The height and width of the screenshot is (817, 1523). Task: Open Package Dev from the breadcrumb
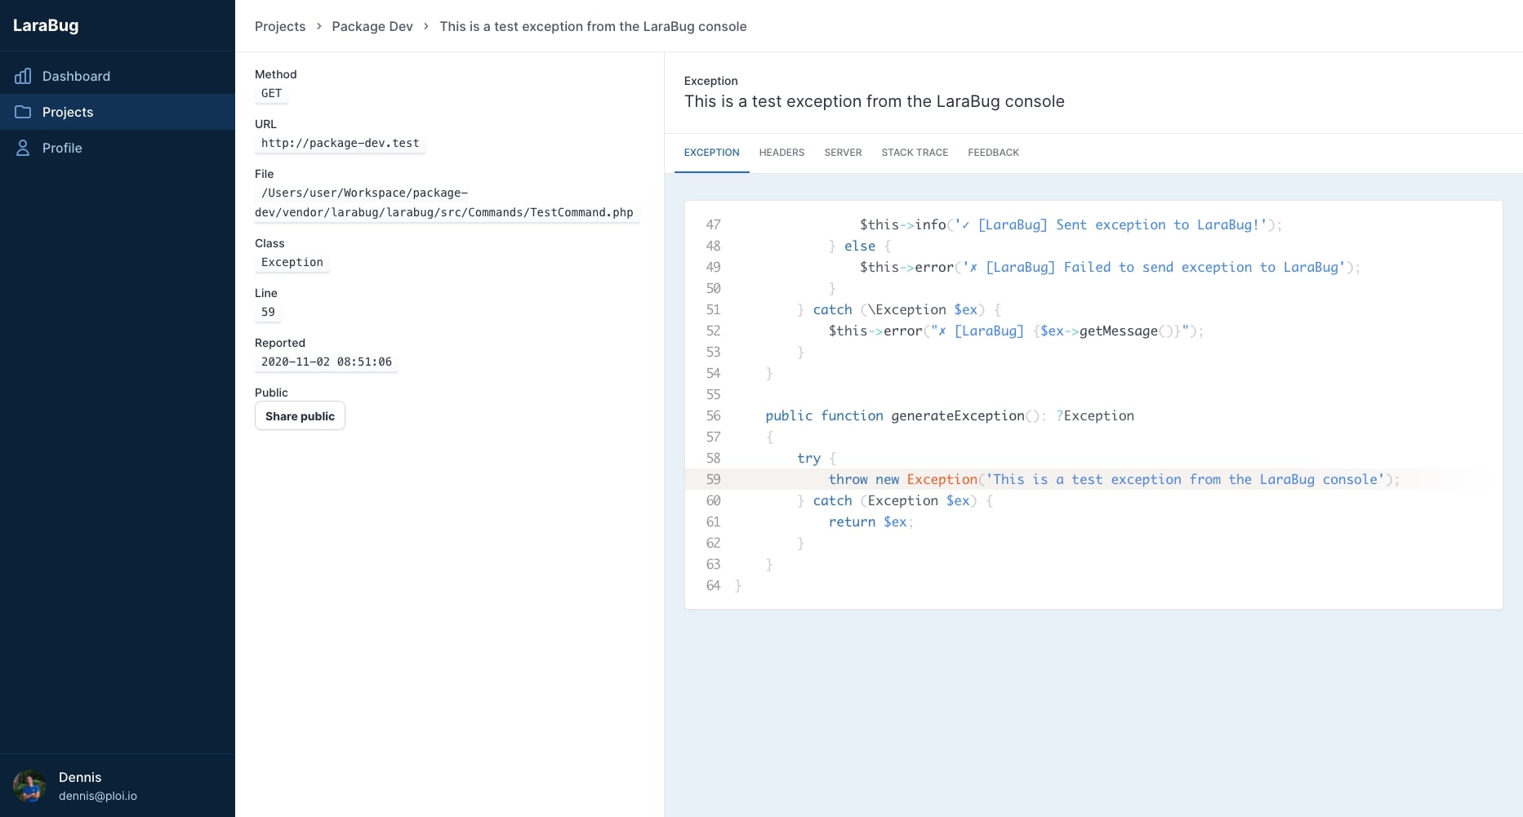pos(372,26)
